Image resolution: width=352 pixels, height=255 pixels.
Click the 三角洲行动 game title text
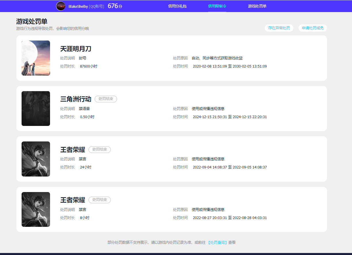[x=75, y=99]
